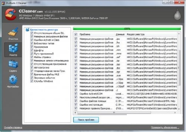186x132 pixels.
Task: Select the row with .tgz data
Action: (126, 72)
